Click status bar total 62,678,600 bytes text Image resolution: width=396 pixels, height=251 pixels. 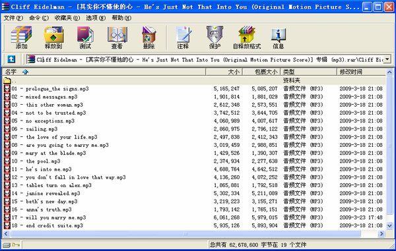click(x=258, y=244)
